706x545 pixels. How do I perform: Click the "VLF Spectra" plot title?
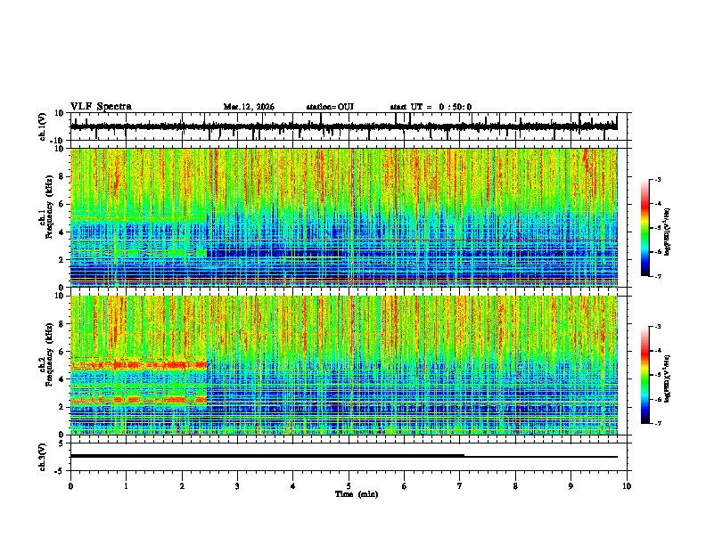pyautogui.click(x=101, y=107)
